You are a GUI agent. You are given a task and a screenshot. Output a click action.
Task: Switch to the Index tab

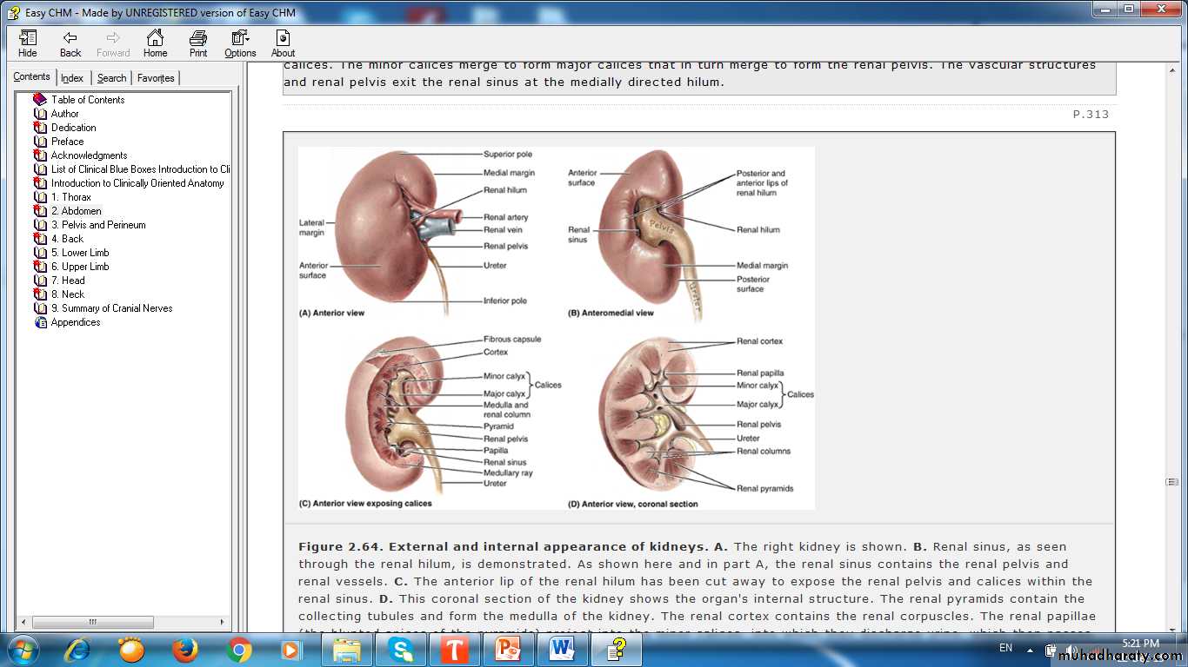click(72, 78)
